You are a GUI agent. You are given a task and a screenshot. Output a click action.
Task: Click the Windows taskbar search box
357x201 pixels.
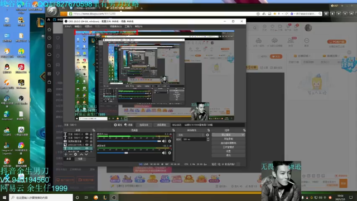point(41,197)
